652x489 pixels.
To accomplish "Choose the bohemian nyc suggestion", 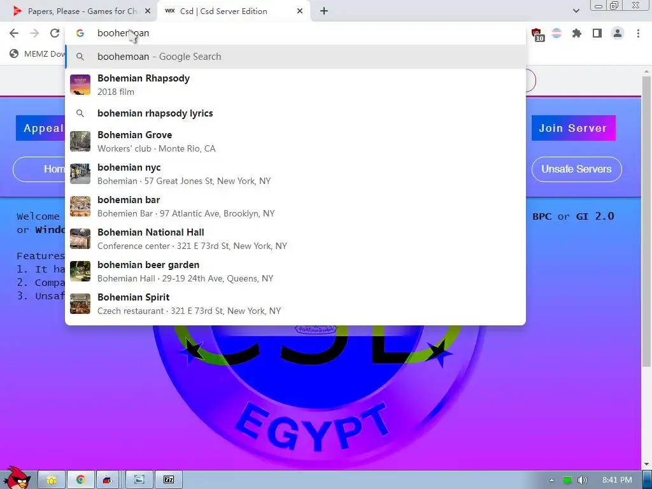I will pos(295,174).
